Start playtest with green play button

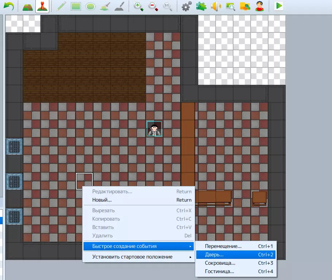tap(279, 6)
